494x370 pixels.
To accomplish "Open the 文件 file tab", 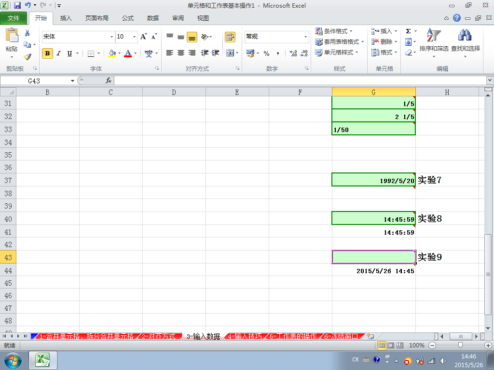I will 14,18.
